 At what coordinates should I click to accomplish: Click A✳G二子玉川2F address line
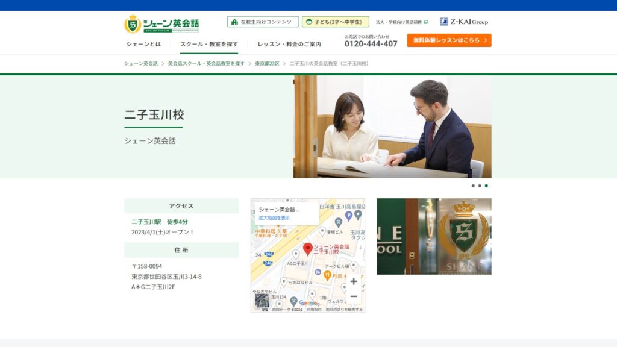tap(154, 287)
